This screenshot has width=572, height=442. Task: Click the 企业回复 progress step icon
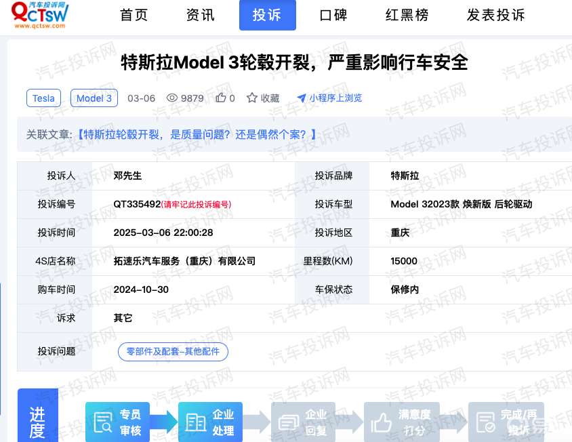(289, 422)
